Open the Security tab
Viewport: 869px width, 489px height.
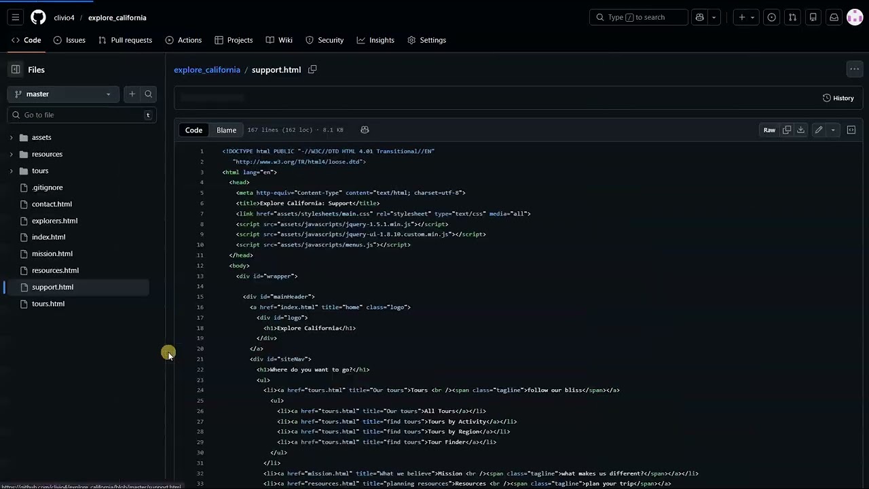pyautogui.click(x=325, y=40)
